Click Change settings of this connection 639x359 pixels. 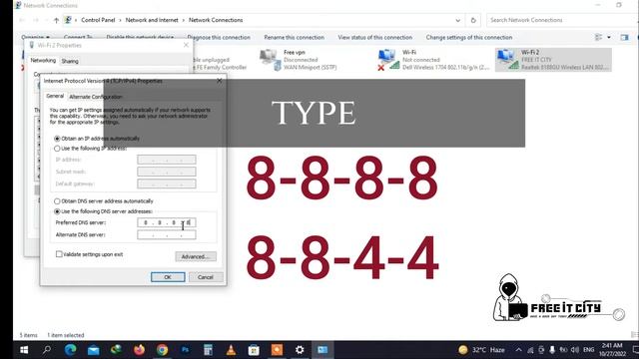tap(469, 37)
